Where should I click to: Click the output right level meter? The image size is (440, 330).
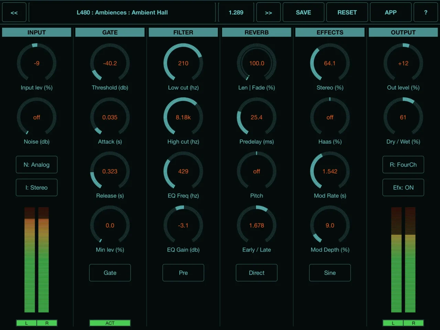(x=410, y=260)
